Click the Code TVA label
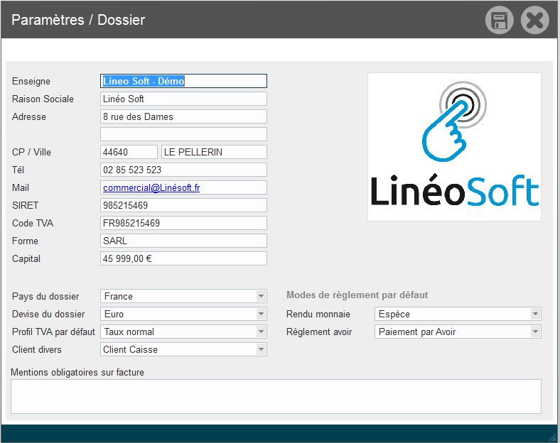 click(33, 224)
